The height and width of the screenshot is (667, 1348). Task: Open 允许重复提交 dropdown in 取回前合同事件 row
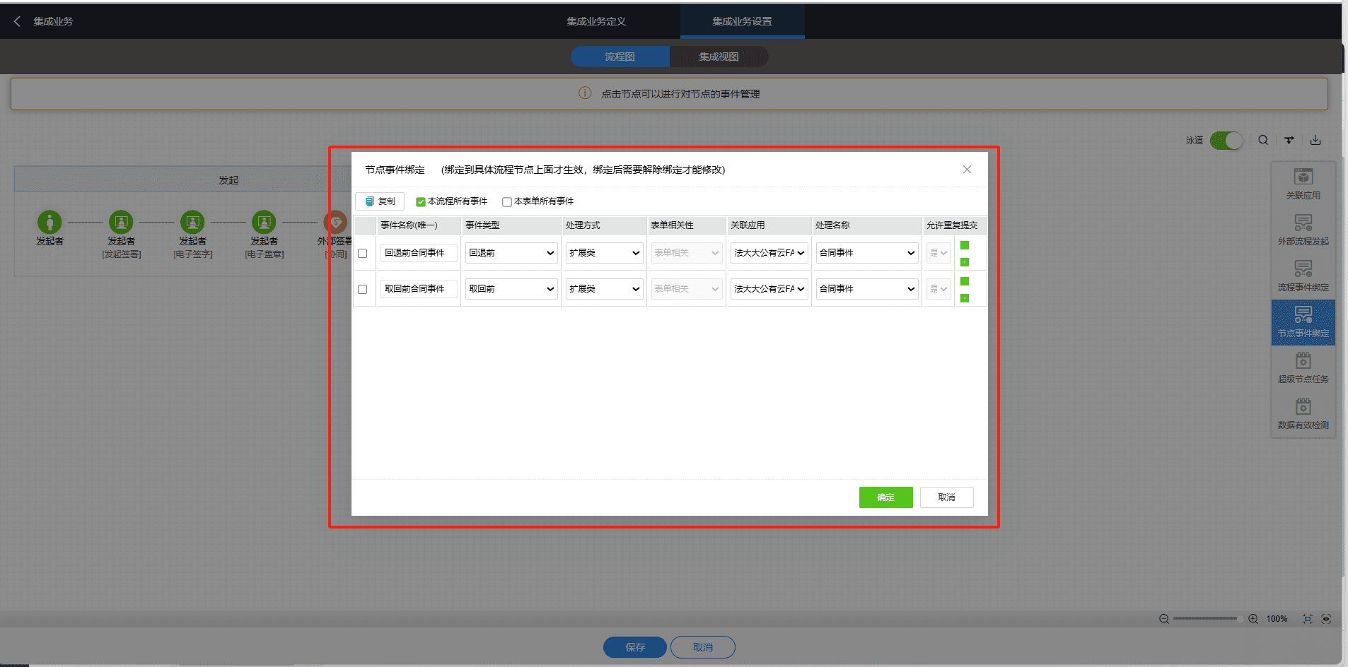(x=939, y=289)
